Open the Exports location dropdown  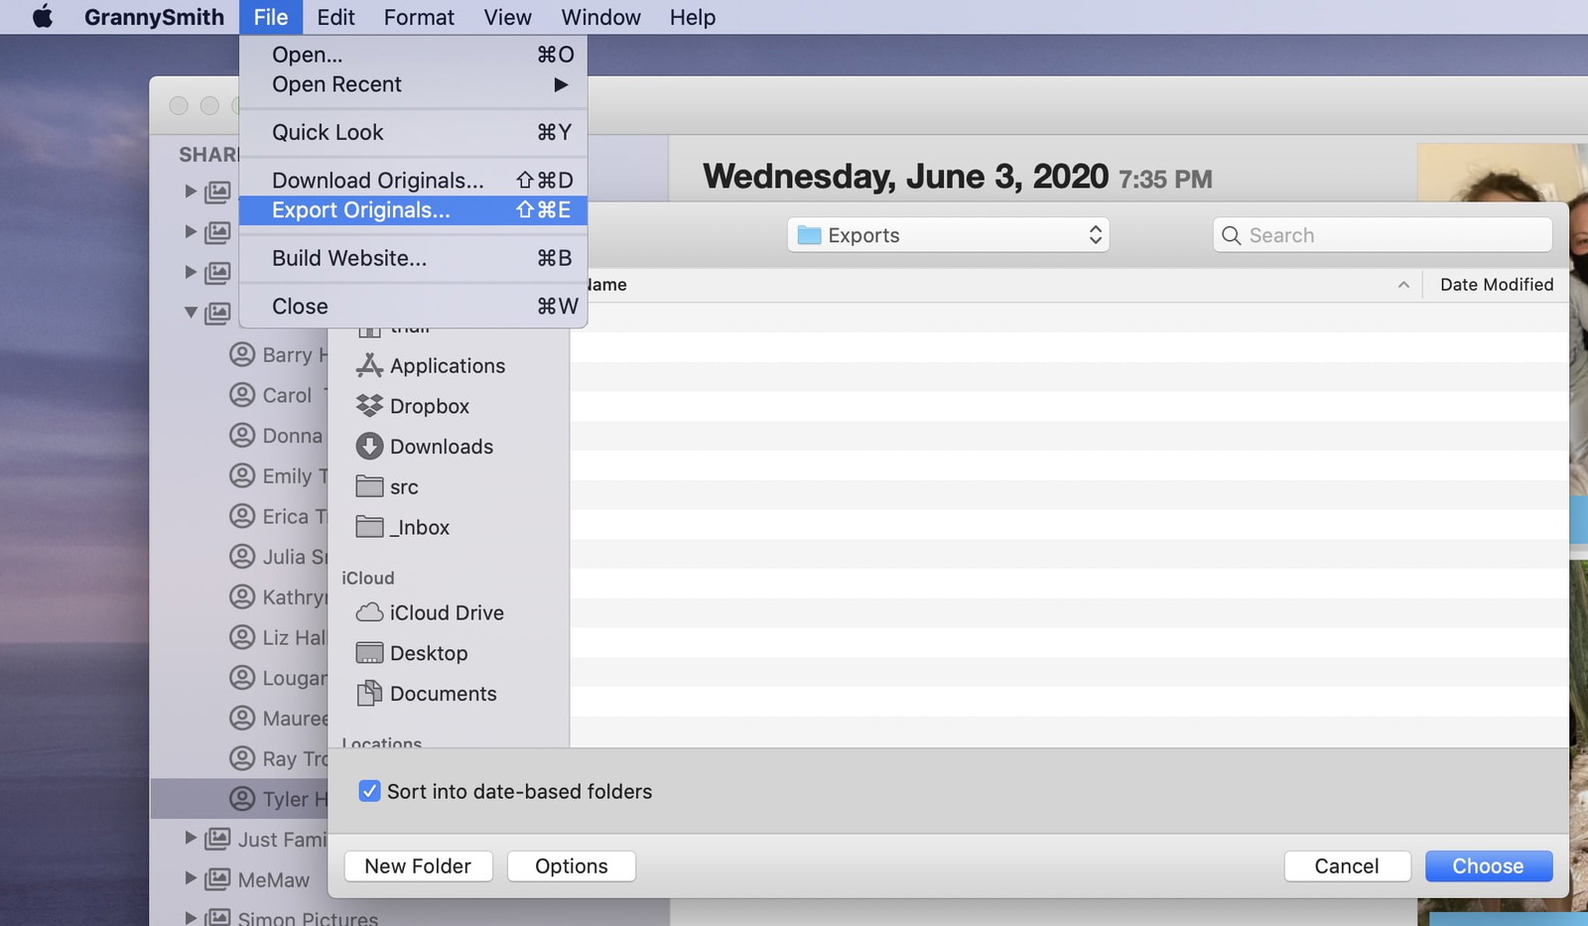pos(948,235)
